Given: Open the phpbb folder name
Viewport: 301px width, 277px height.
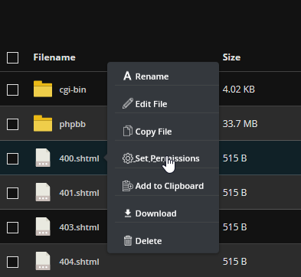Looking at the screenshot, I should pyautogui.click(x=73, y=124).
